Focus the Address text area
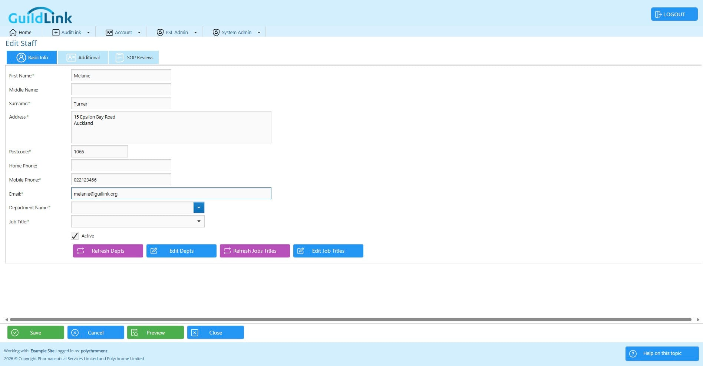703x366 pixels. [171, 127]
